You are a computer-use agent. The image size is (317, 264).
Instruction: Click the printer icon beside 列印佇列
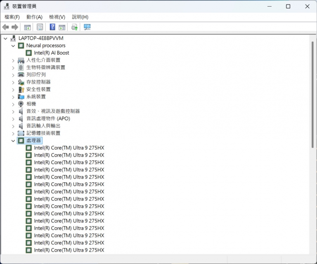pyautogui.click(x=21, y=75)
